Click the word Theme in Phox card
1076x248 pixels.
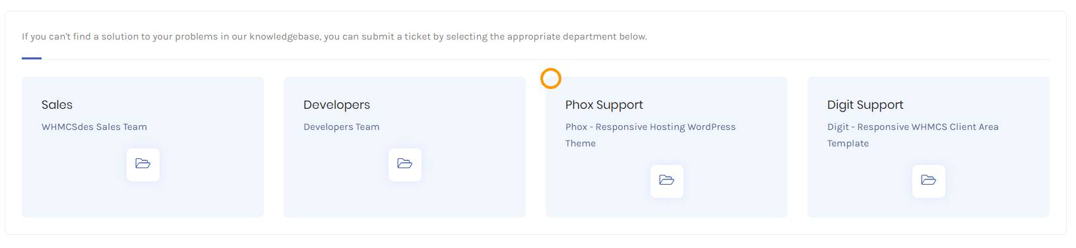[581, 143]
